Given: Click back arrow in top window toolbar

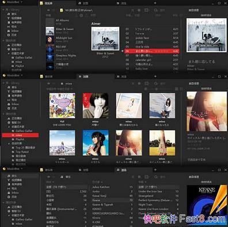Looking at the screenshot, I should click(49, 10).
